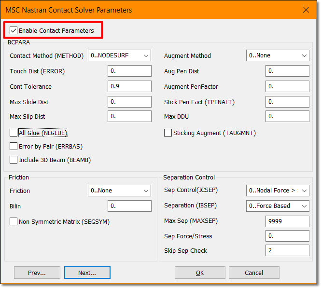321x288 pixels.
Task: Select Augment PenFactor input
Action: click(287, 86)
